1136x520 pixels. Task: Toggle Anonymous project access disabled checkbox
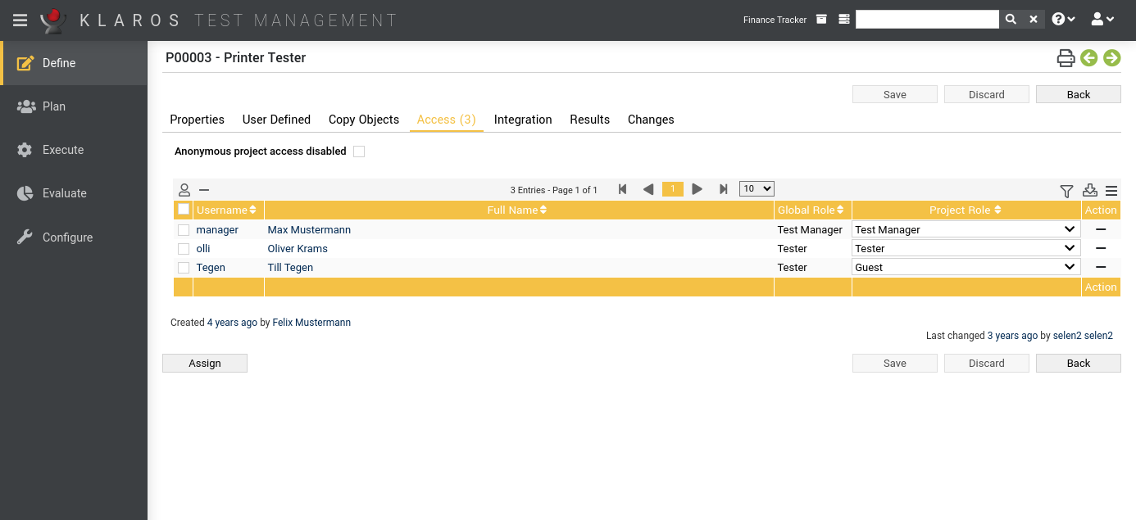[359, 151]
